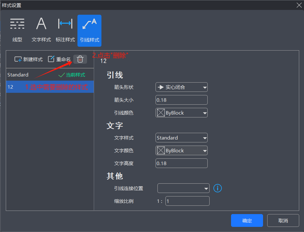Select the Standard style in list

click(x=18, y=75)
